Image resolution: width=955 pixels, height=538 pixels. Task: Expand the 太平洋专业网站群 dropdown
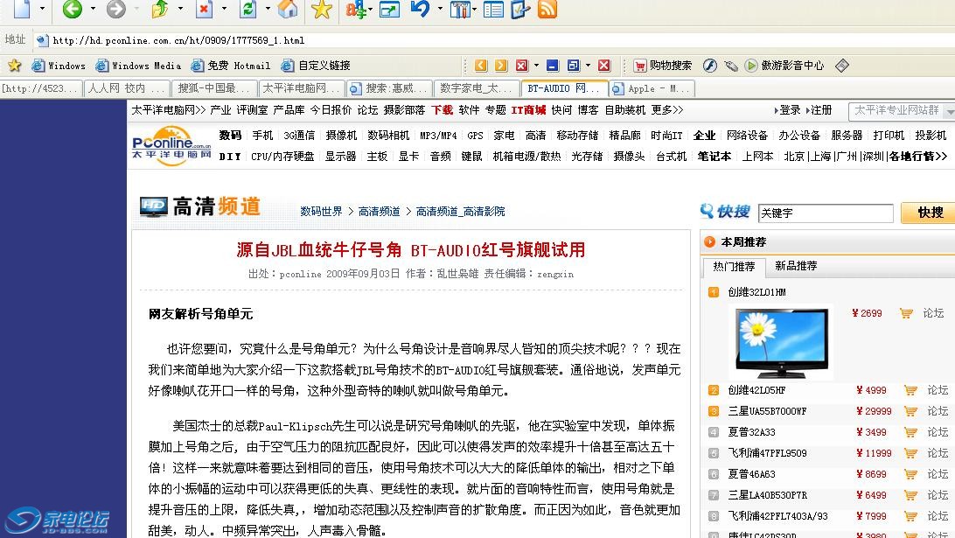coord(950,111)
